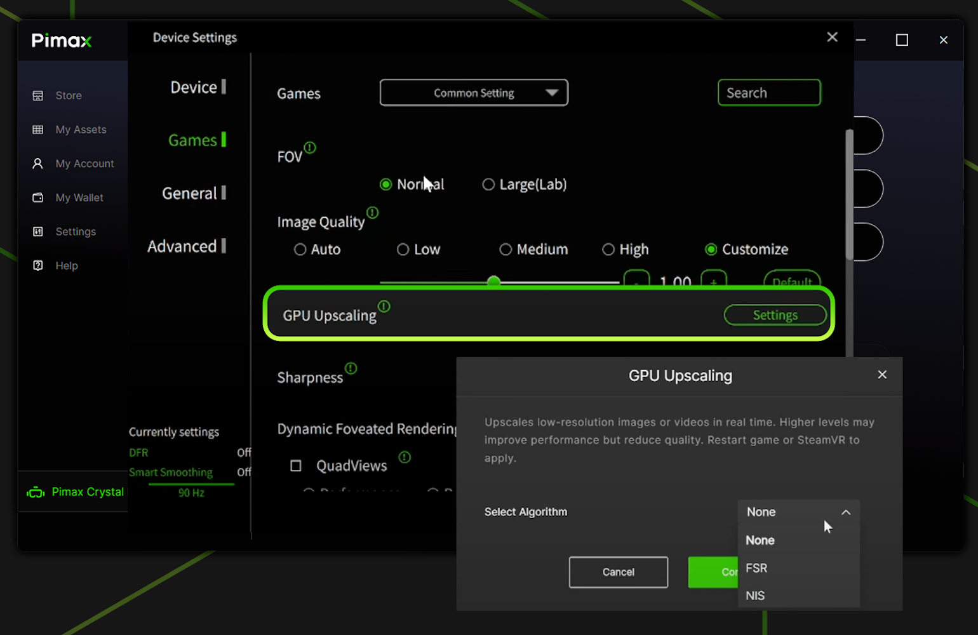Image resolution: width=978 pixels, height=635 pixels.
Task: Select the Large(Lab) FOV radio button
Action: coord(488,185)
